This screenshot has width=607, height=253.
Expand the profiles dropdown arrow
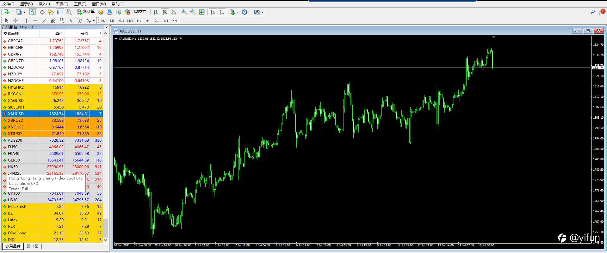click(x=24, y=12)
